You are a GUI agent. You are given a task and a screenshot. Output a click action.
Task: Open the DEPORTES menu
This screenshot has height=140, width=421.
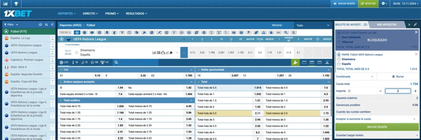click(67, 13)
